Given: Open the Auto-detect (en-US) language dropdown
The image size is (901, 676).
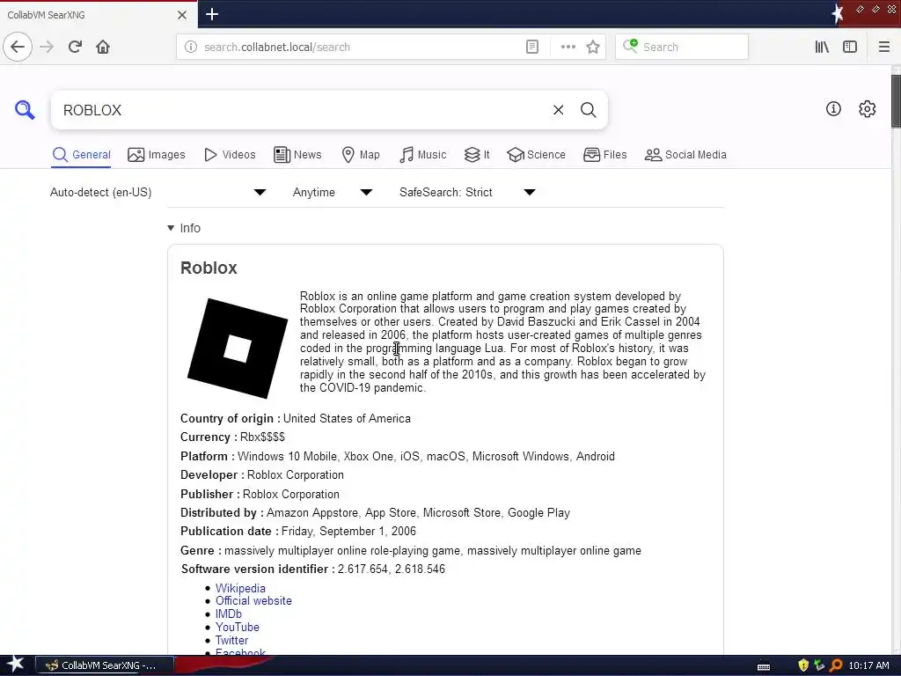Looking at the screenshot, I should [158, 192].
